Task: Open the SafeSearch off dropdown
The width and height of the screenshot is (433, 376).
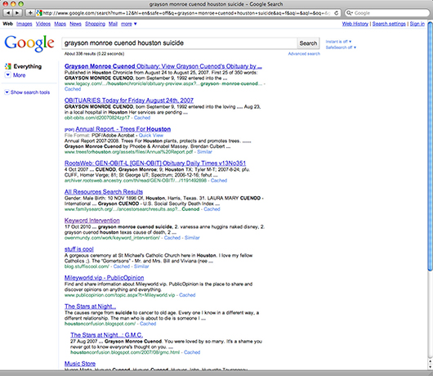Action: click(341, 47)
